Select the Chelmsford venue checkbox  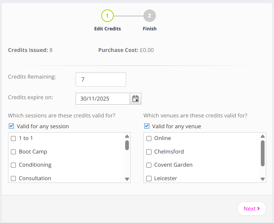[149, 152]
